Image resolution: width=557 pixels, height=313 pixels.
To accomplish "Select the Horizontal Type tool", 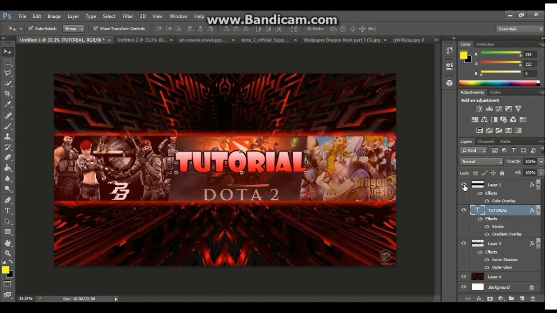I will pos(7,210).
